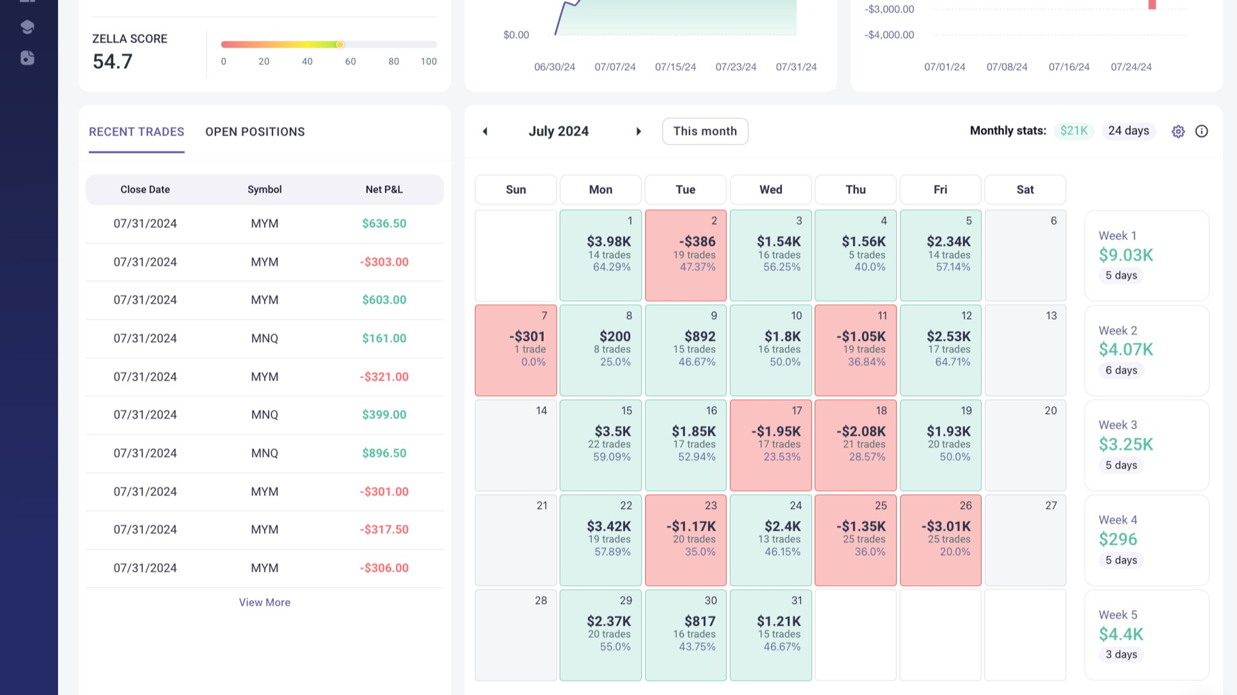
Task: Go to previous month arrow
Action: [x=485, y=131]
